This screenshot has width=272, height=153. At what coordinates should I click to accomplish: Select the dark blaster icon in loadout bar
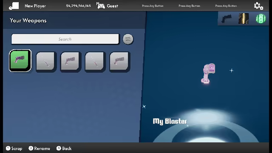tap(227, 19)
